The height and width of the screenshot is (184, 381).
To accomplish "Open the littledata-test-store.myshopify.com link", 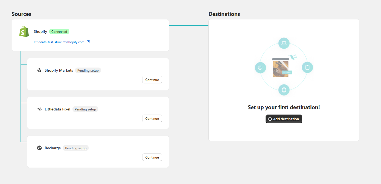I will (x=59, y=42).
